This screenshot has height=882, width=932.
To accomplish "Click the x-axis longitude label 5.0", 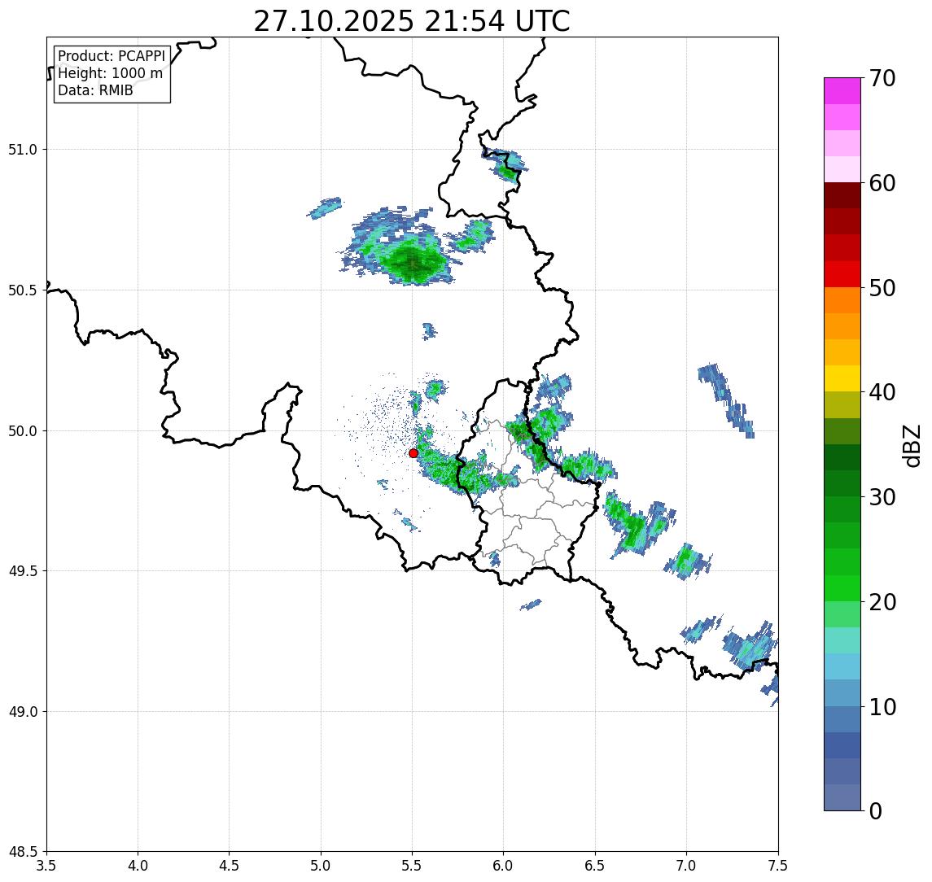I will [321, 866].
